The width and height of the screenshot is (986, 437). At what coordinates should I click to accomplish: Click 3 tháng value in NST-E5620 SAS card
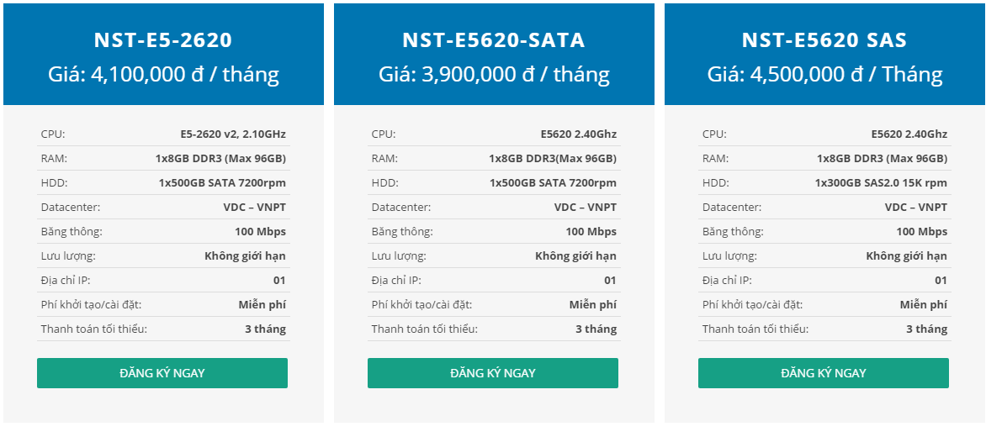[927, 329]
